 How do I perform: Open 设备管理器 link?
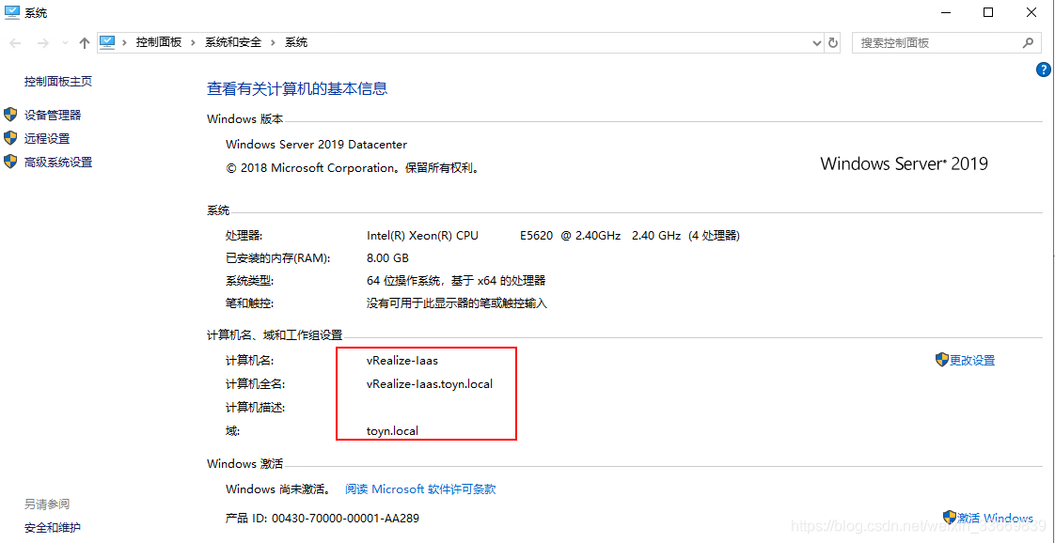pyautogui.click(x=53, y=115)
